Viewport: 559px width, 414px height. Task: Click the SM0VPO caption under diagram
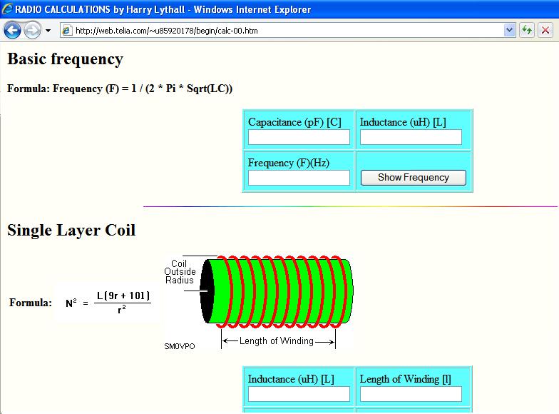click(180, 346)
